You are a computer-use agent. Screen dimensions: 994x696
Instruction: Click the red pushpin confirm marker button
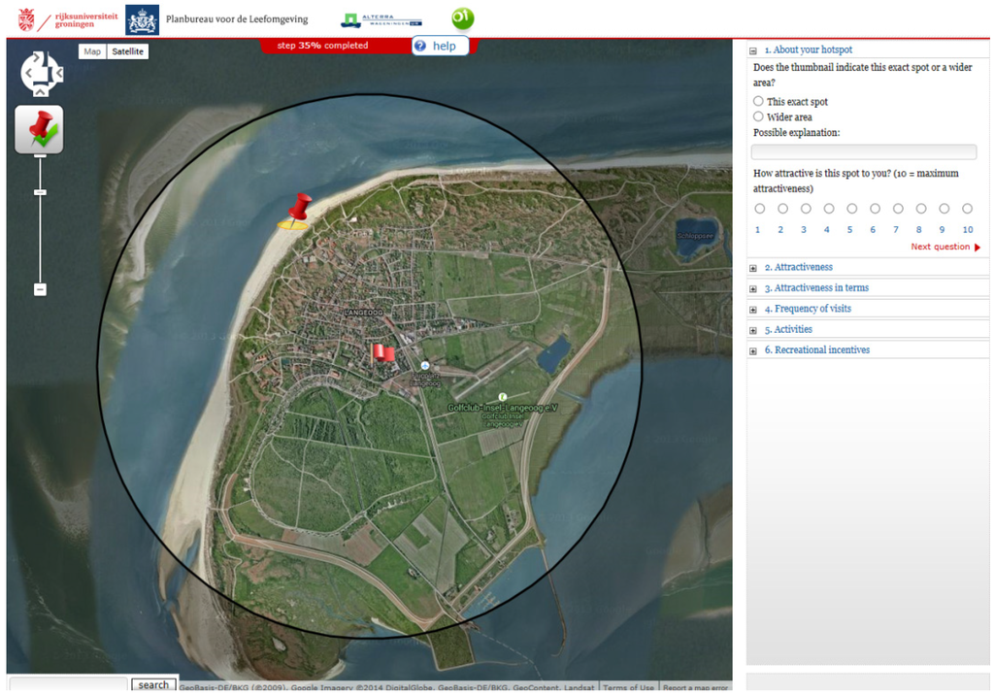pos(40,130)
